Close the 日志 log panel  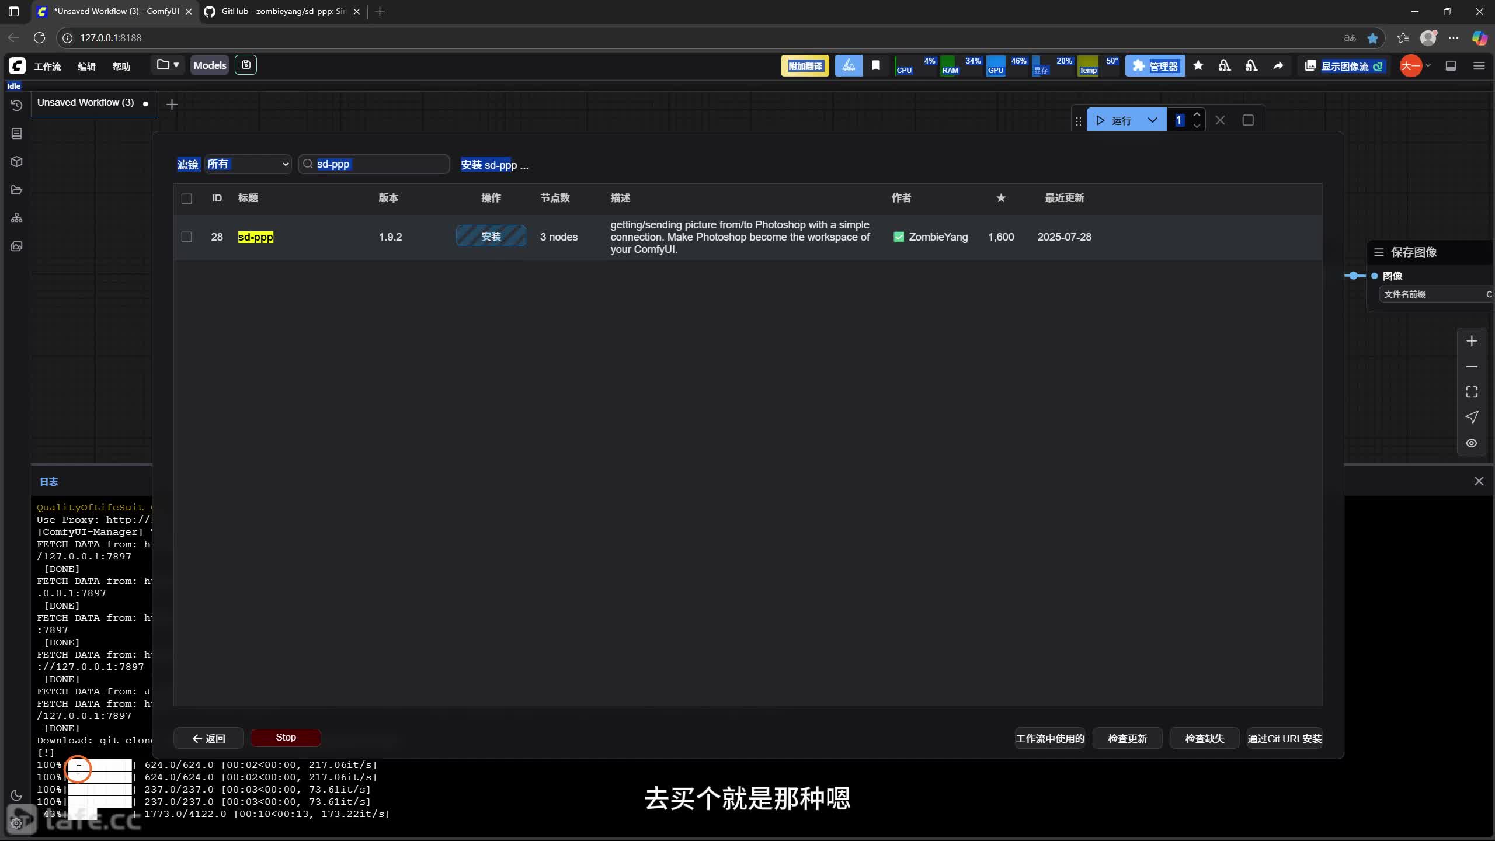[1479, 481]
